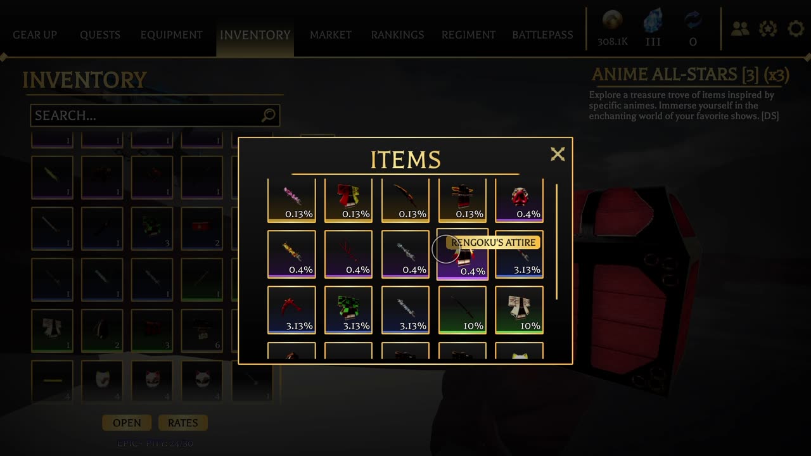Click the Open crate button
The image size is (811, 456).
(x=127, y=423)
